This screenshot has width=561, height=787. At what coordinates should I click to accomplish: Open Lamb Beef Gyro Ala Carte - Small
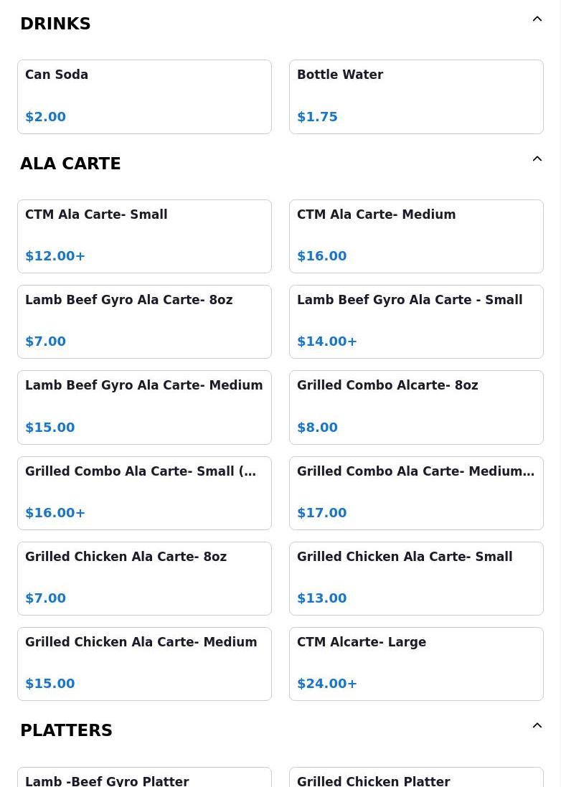point(416,321)
